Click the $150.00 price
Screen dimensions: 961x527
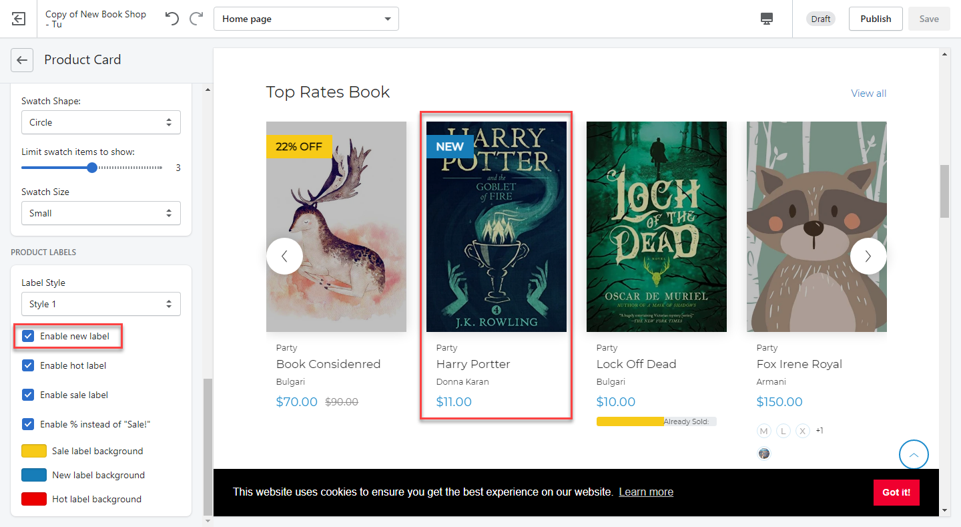[x=779, y=402]
